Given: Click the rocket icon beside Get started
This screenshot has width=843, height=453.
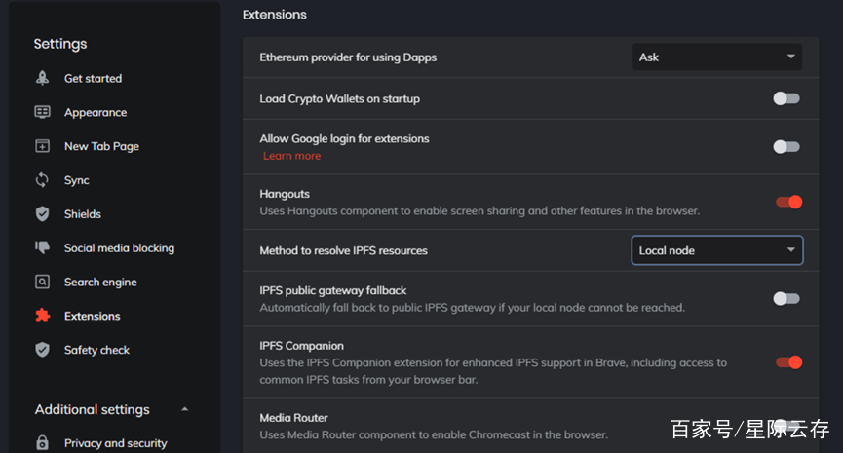Looking at the screenshot, I should (x=42, y=78).
